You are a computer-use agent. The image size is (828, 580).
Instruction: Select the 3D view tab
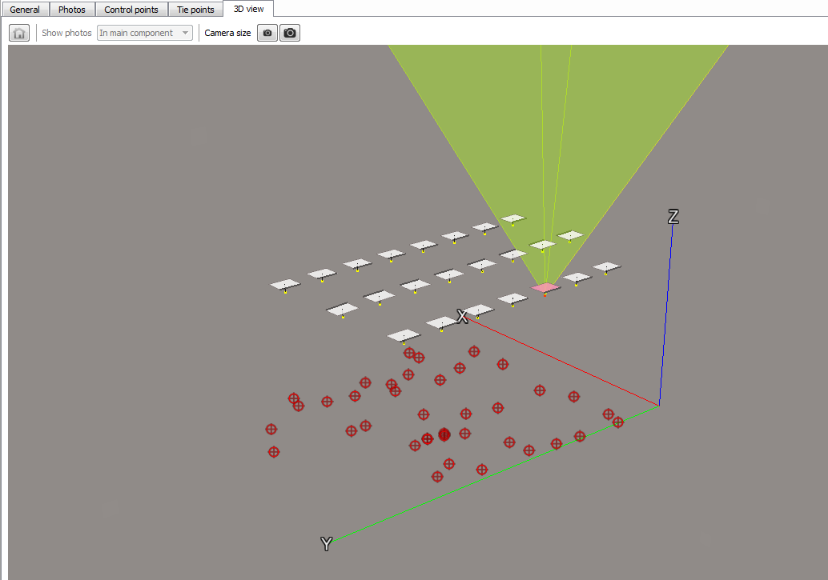point(249,9)
